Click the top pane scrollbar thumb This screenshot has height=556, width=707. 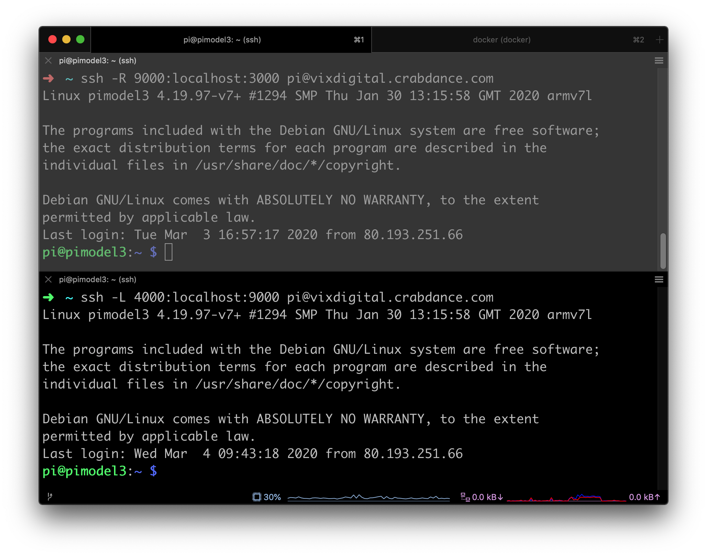click(663, 251)
